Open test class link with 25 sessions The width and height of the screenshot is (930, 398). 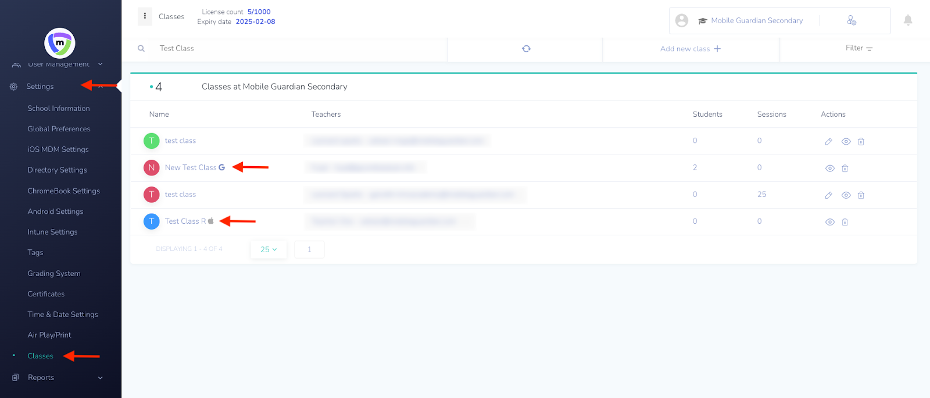coord(180,195)
